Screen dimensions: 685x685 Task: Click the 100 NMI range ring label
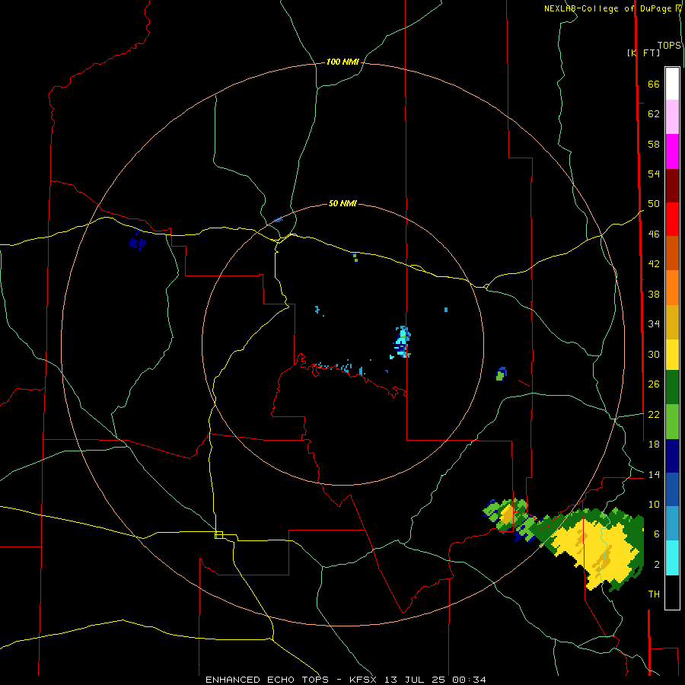(x=342, y=62)
